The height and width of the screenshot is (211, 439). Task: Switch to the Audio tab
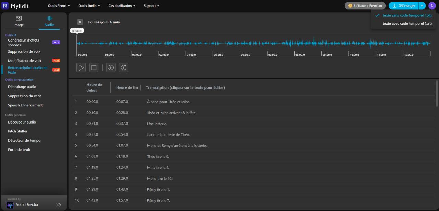pyautogui.click(x=49, y=21)
